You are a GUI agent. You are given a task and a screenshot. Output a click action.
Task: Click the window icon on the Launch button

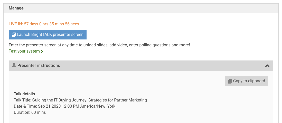point(14,35)
